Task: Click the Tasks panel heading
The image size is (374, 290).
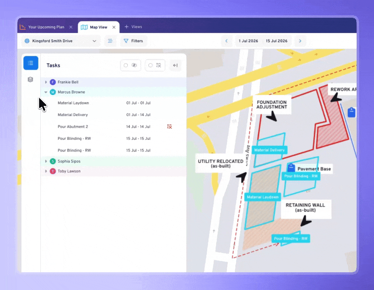Action: point(53,65)
